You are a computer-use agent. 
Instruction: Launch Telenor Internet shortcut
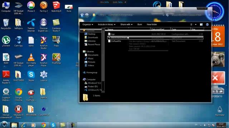(x=31, y=25)
